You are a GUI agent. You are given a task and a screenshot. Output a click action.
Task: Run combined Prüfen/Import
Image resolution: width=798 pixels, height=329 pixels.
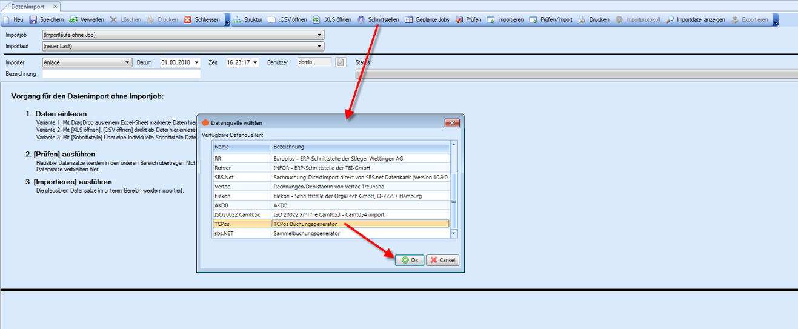(x=551, y=19)
